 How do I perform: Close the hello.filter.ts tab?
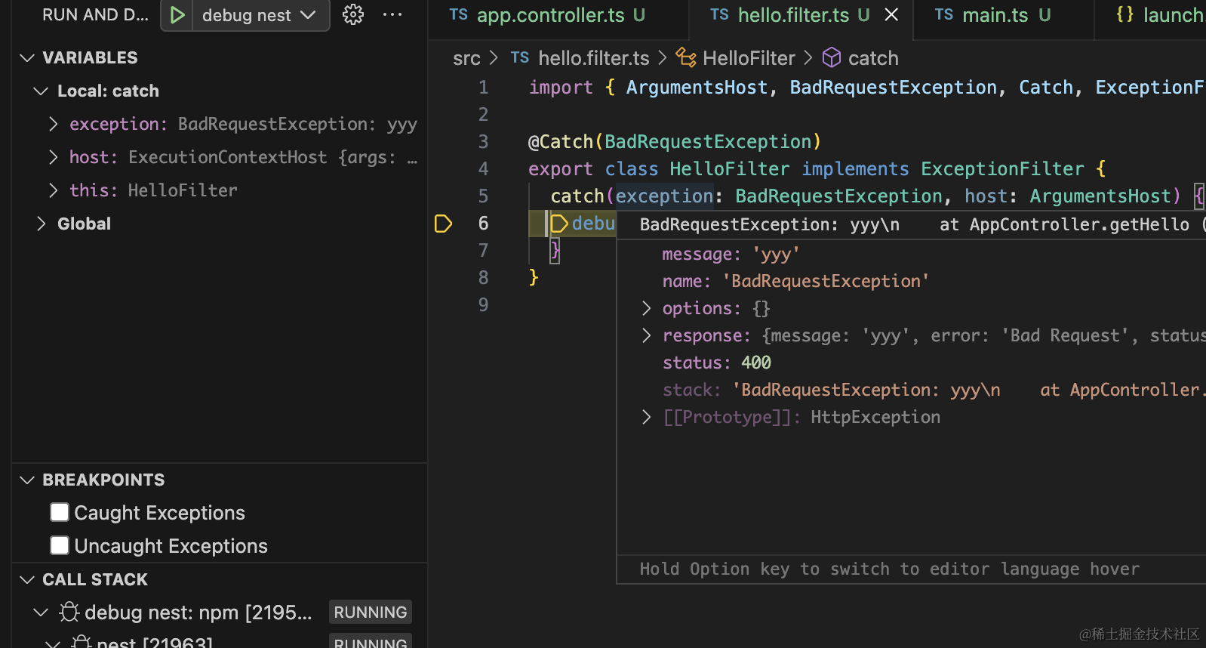[891, 15]
